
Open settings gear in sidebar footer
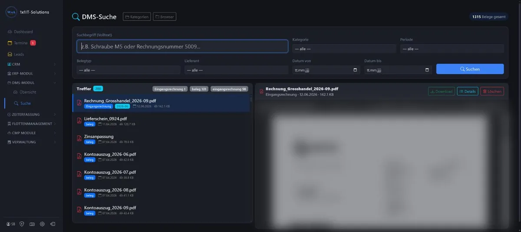(x=42, y=224)
